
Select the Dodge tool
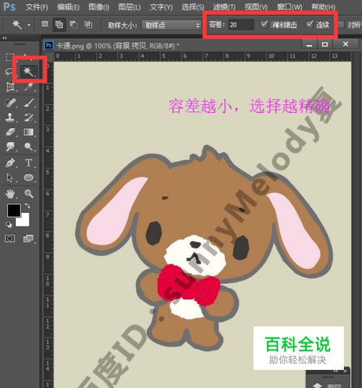click(29, 146)
